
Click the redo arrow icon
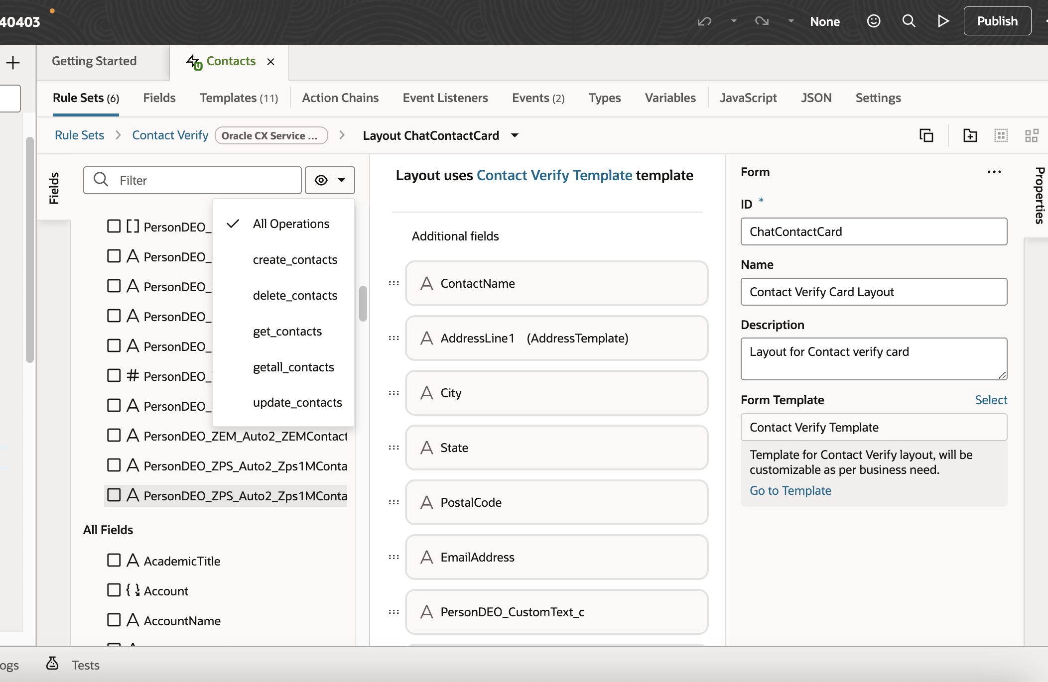pyautogui.click(x=762, y=21)
